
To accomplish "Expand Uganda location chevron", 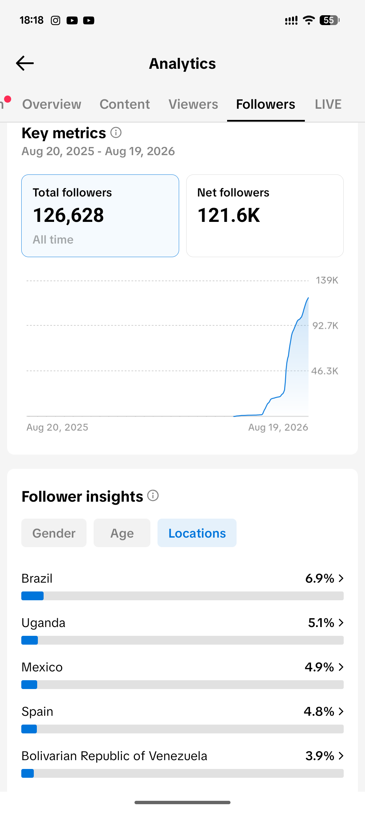I will tap(341, 623).
